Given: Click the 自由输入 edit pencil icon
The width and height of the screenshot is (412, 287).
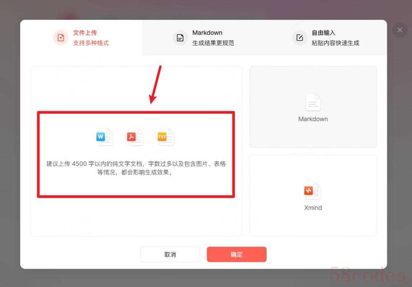Looking at the screenshot, I should pyautogui.click(x=300, y=38).
